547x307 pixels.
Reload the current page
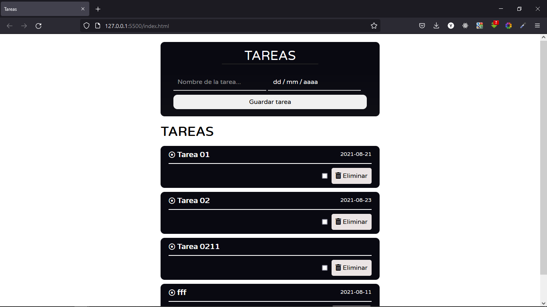[x=38, y=26]
